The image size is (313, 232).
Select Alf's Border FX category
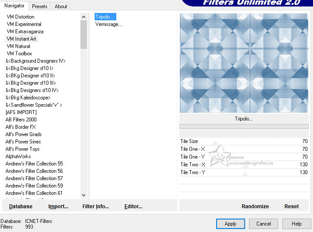[x=21, y=127]
